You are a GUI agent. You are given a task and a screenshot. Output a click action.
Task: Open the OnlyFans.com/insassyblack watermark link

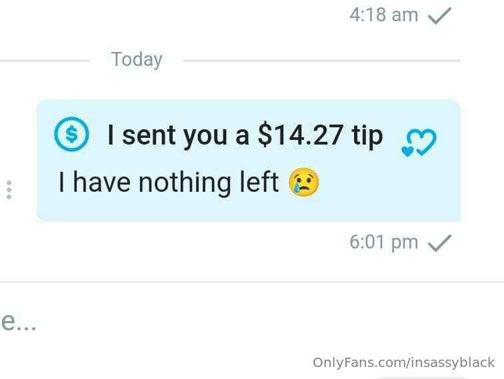pyautogui.click(x=404, y=362)
